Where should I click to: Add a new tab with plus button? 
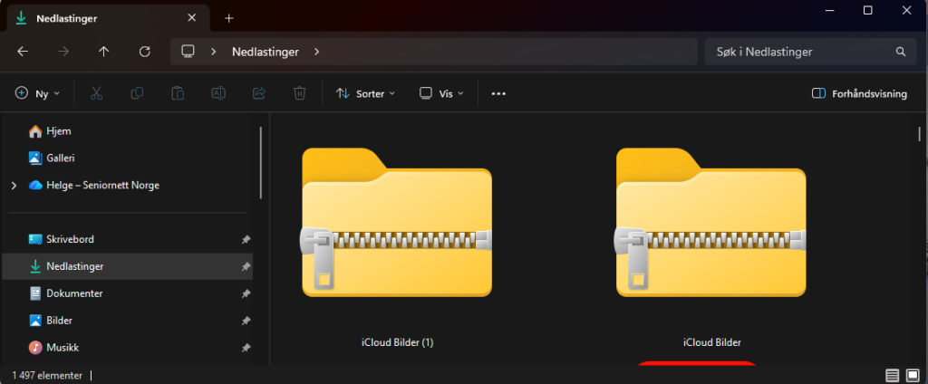coord(229,17)
